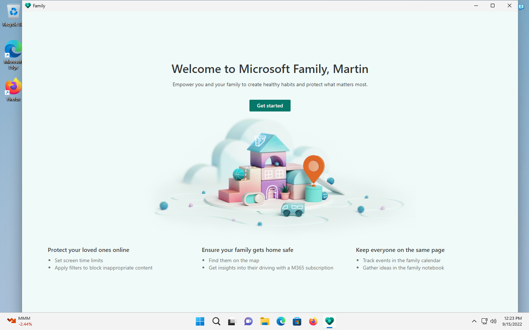
Task: Close the Family window
Action: pyautogui.click(x=510, y=5)
